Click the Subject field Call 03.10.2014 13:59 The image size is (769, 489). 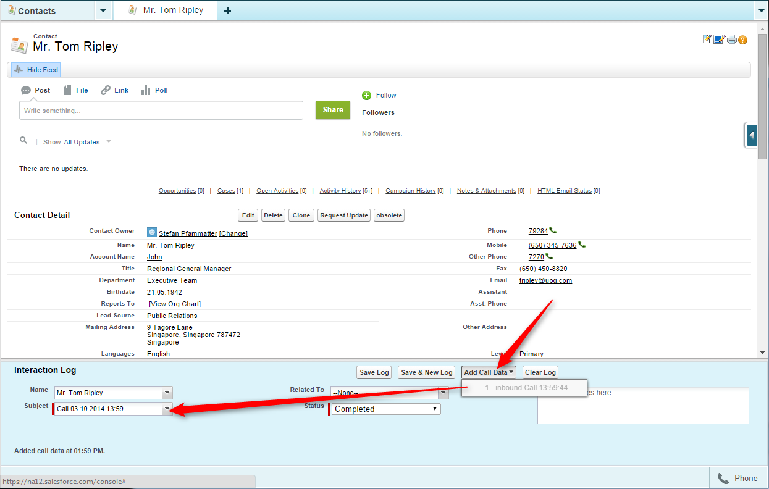(108, 409)
